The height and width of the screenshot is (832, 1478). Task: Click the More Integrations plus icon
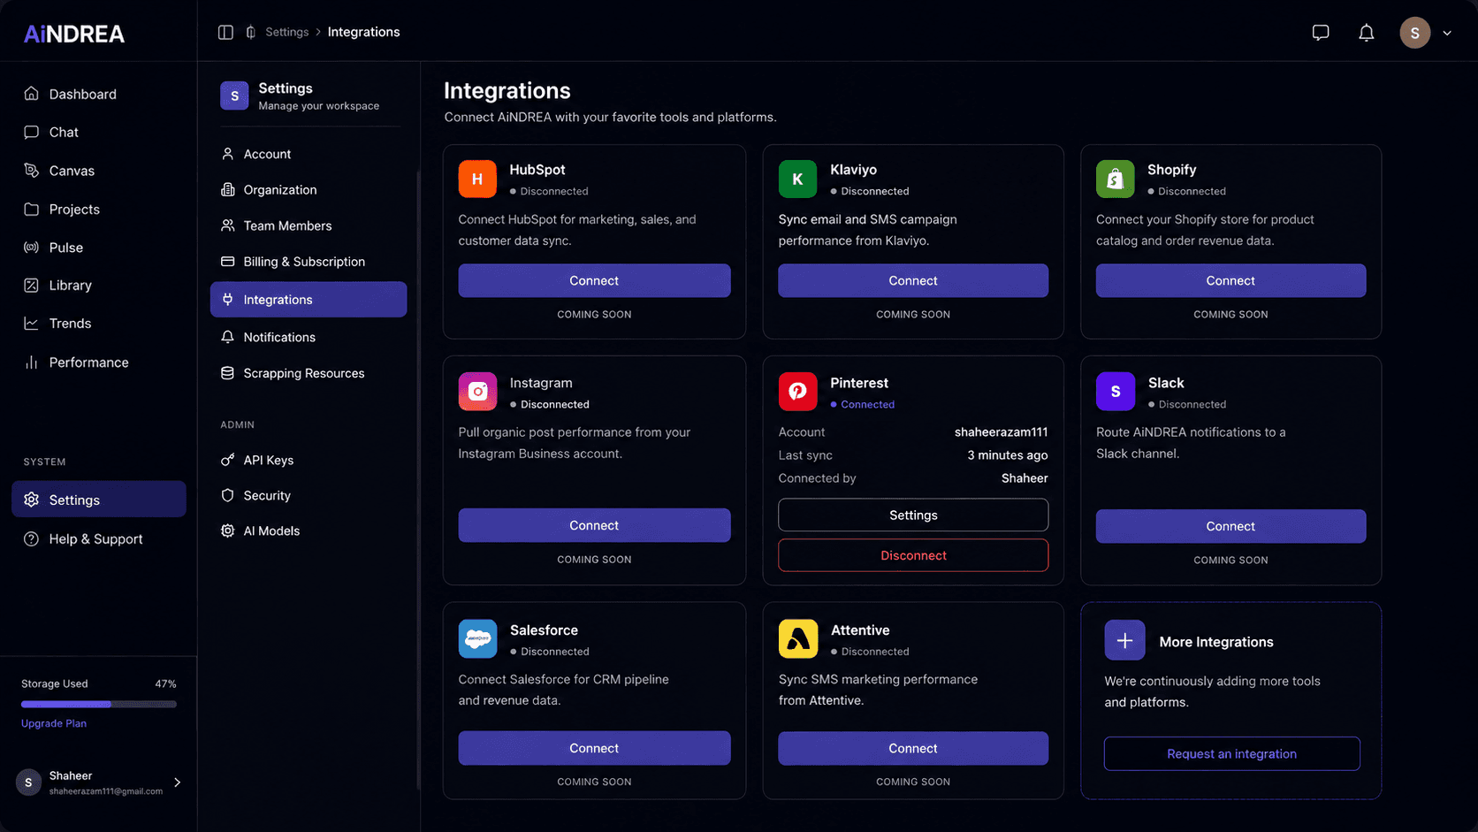pos(1124,641)
